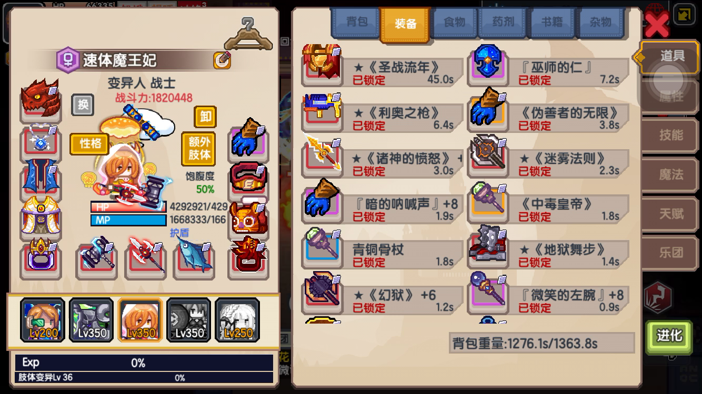
Task: Open the 天赋 side menu
Action: coord(671,214)
